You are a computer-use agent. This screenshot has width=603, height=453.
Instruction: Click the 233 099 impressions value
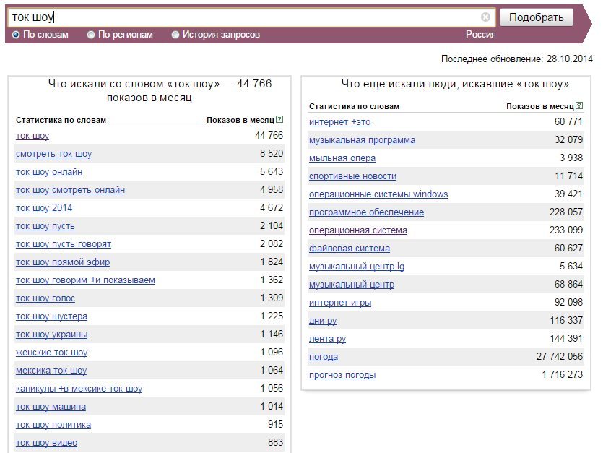[x=566, y=230]
